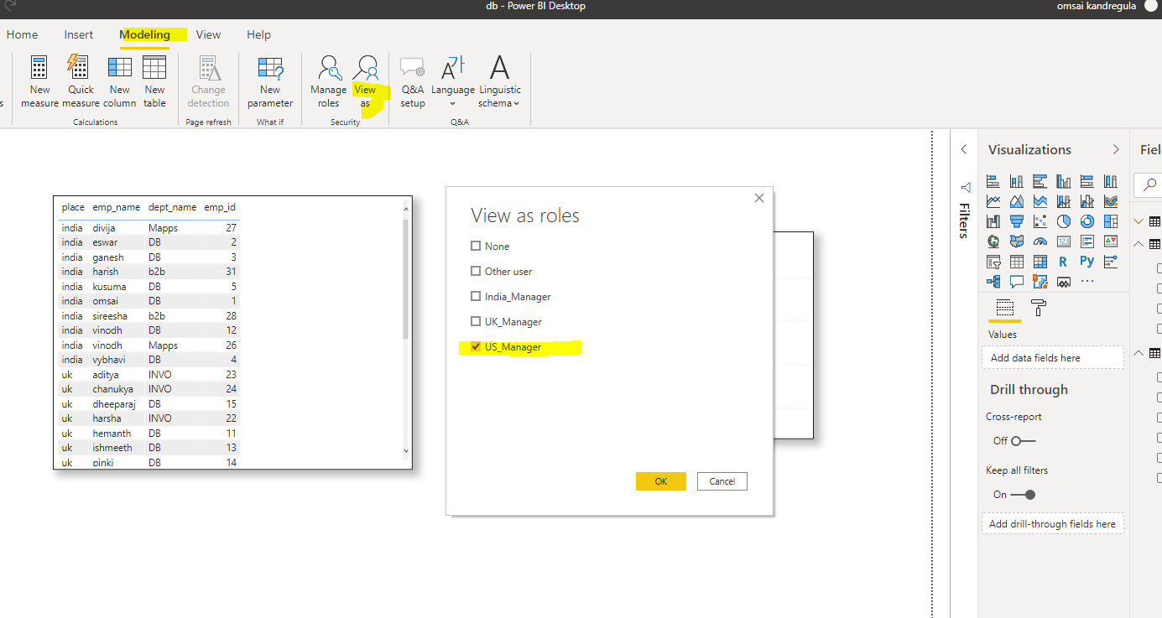Open the Home ribbon tab
Screen dimensions: 1162x618
click(22, 34)
